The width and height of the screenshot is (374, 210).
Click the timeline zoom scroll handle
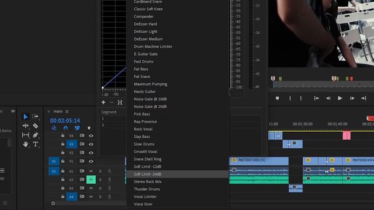point(53,204)
